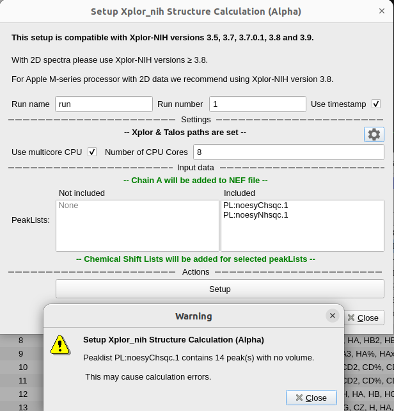Click the warning text about 14 peaks
Viewport: 394px width, 411px height.
click(x=198, y=358)
